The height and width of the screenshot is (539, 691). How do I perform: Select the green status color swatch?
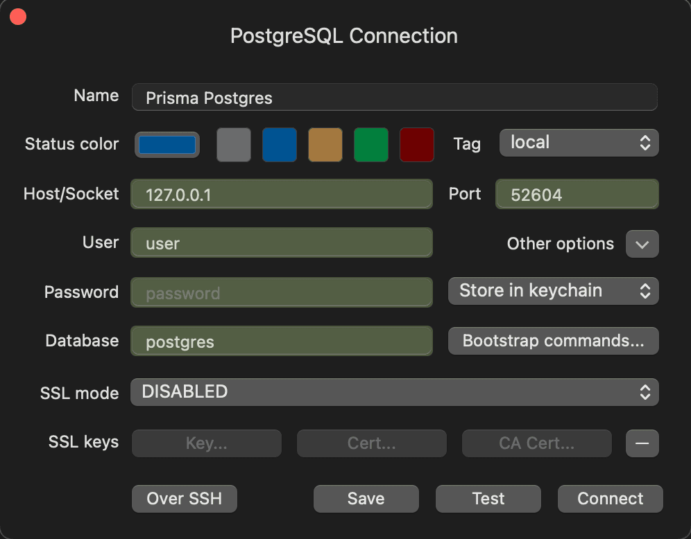pos(370,145)
